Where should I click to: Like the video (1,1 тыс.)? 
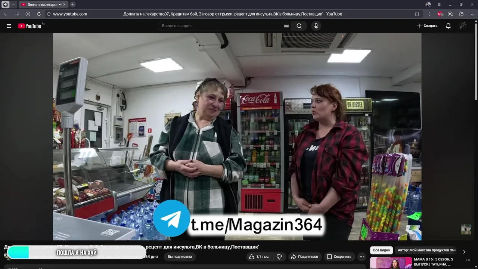point(259,257)
